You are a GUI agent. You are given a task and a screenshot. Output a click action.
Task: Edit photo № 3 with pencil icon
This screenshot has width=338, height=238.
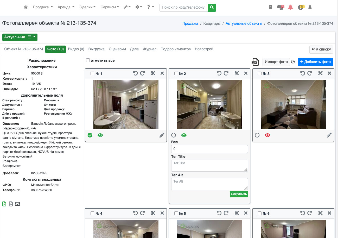pyautogui.click(x=329, y=135)
